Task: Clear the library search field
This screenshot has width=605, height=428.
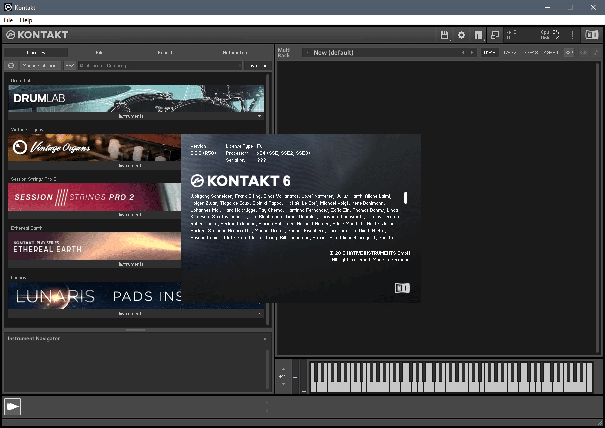Action: click(240, 66)
